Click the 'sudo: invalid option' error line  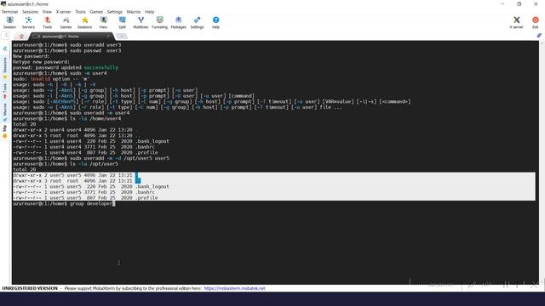click(51, 79)
